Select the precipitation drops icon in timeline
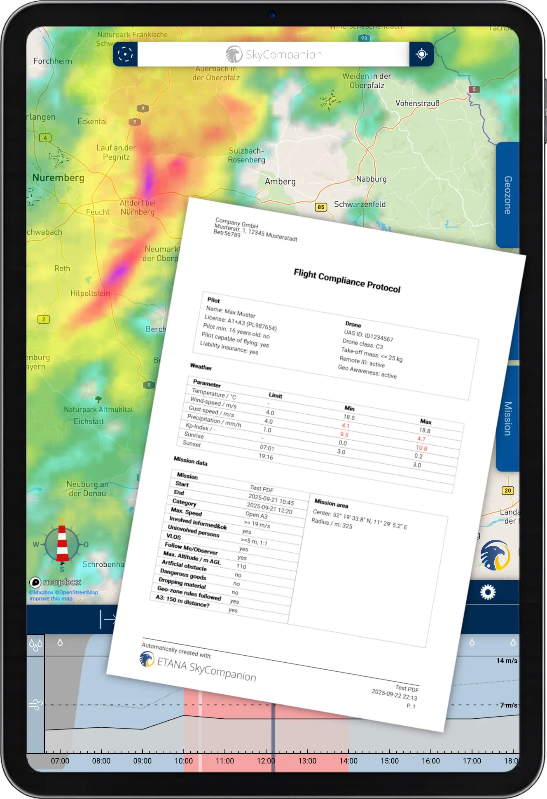This screenshot has width=547, height=799. 35,645
